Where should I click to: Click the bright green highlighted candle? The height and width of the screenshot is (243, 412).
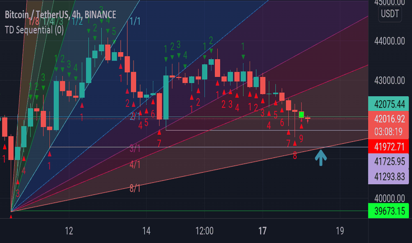[x=301, y=115]
